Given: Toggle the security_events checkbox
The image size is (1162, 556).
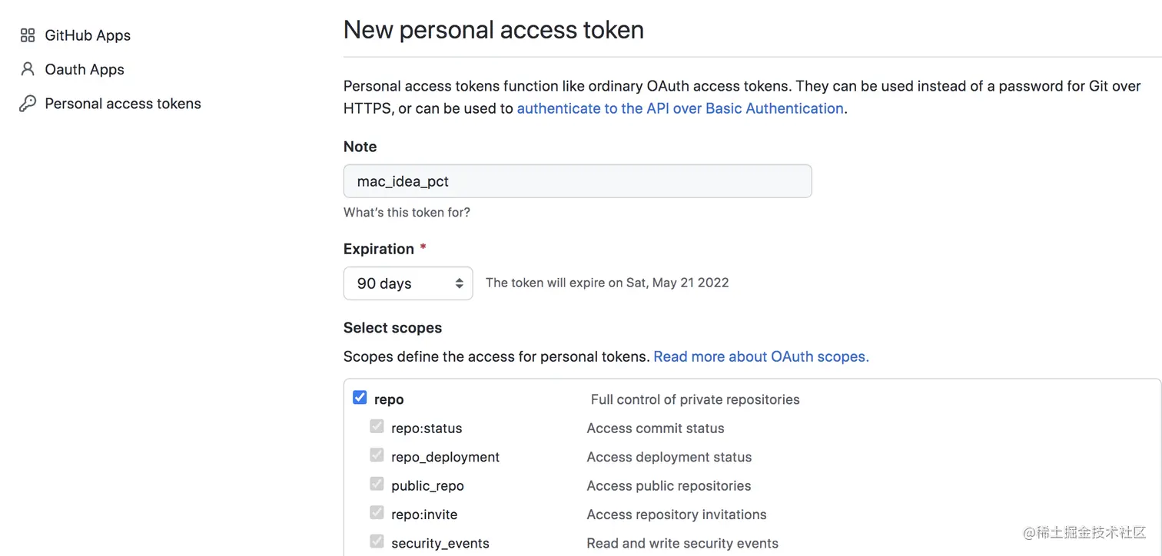Looking at the screenshot, I should [377, 541].
